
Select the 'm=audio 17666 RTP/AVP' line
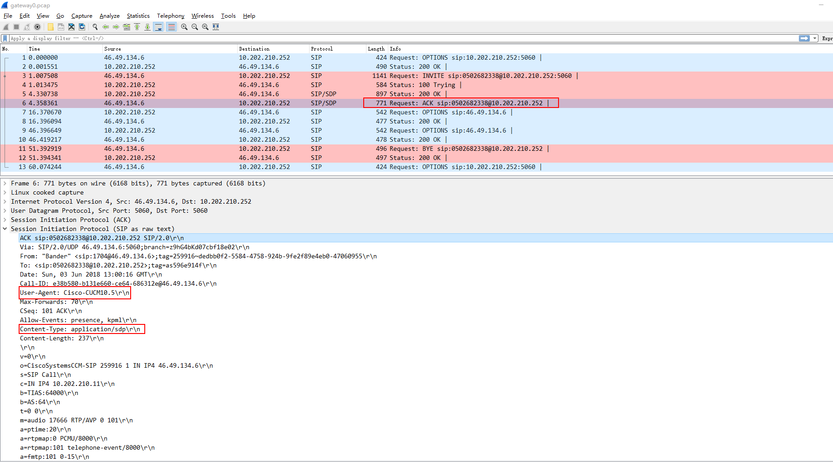pos(76,420)
